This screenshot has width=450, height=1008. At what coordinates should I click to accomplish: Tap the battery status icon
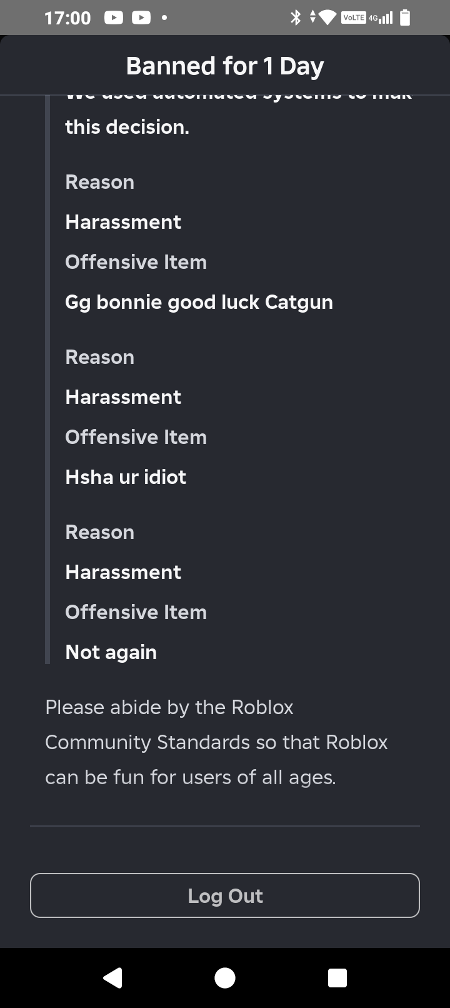pyautogui.click(x=405, y=18)
